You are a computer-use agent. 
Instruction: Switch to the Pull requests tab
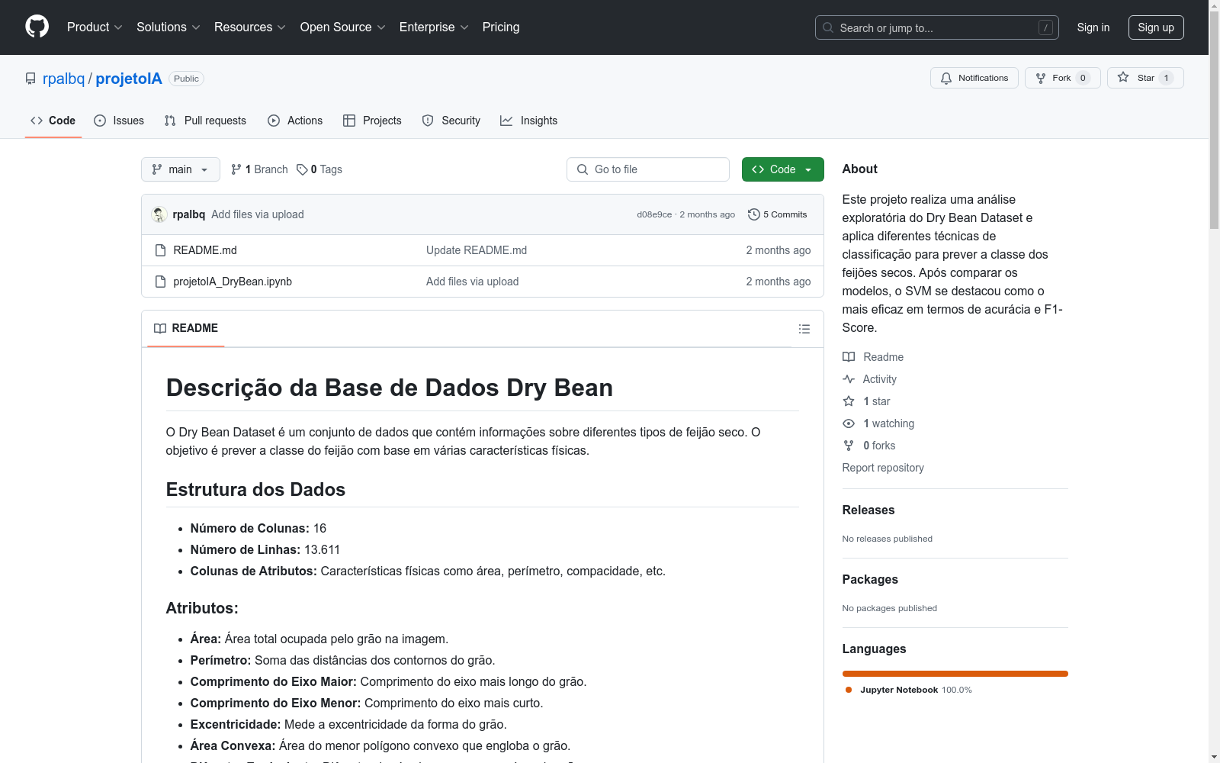click(x=205, y=121)
